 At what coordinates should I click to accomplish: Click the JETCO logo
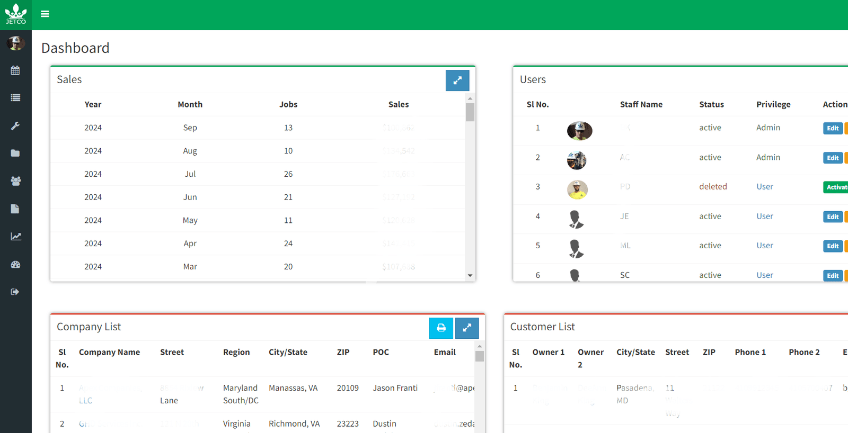16,14
